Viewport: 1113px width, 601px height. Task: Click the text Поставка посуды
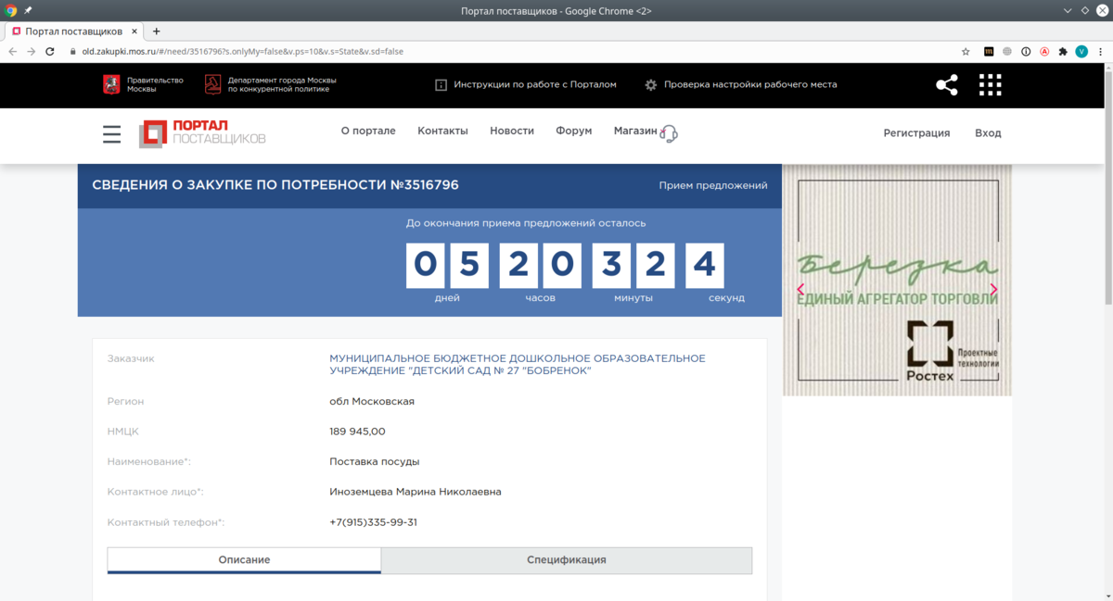pos(375,461)
